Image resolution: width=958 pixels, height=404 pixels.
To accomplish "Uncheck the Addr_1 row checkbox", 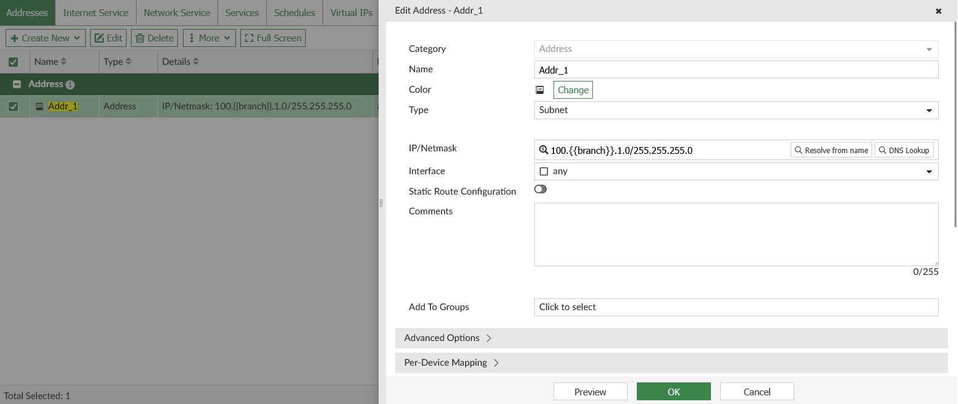I will click(x=13, y=106).
